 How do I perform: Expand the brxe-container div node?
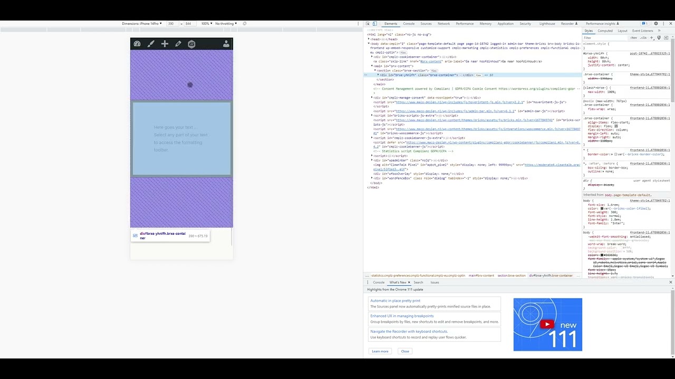379,75
